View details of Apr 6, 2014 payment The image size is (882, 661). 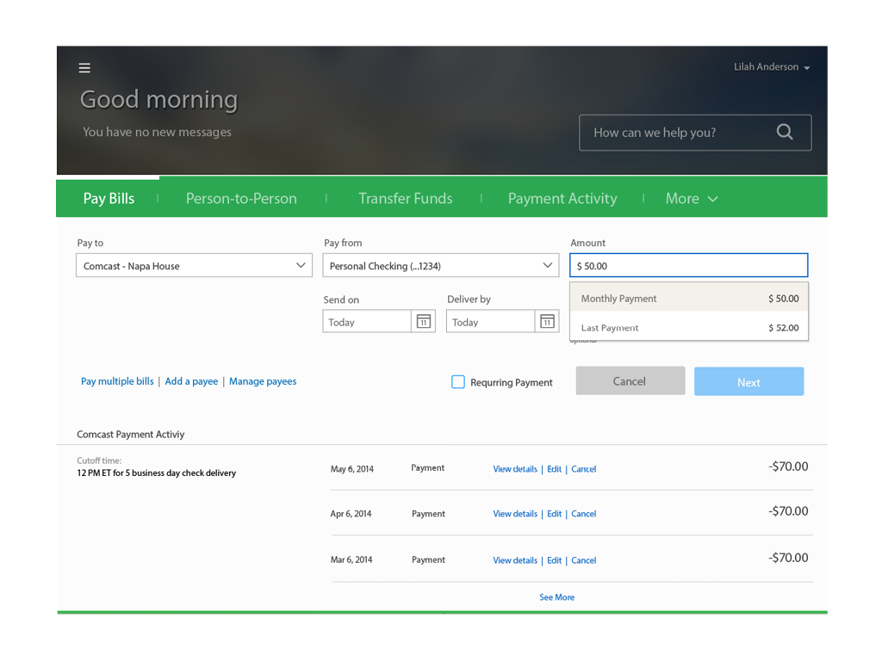coord(515,514)
